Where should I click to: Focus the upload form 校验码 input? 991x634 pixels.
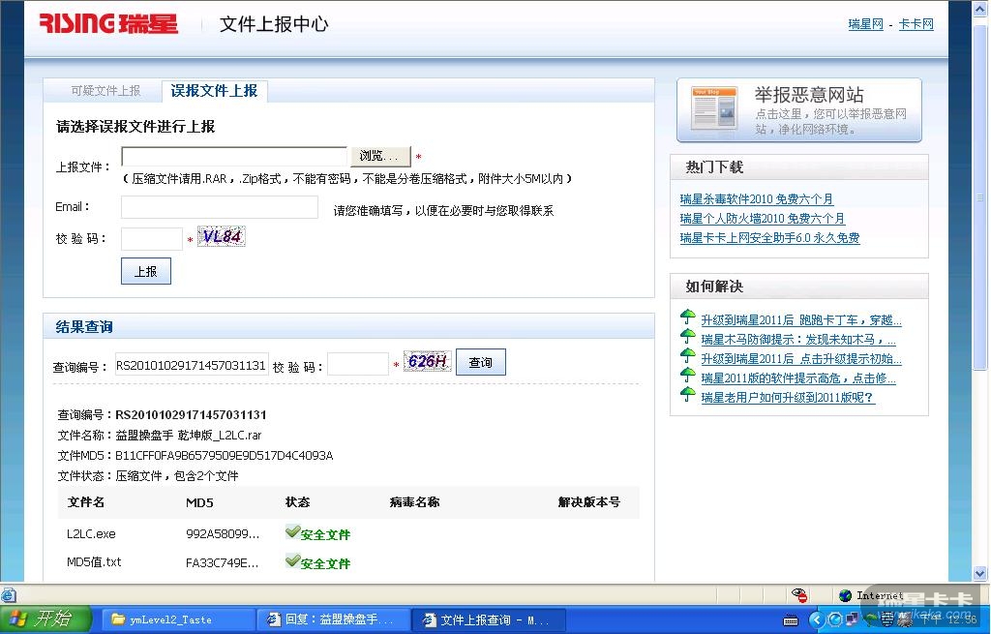(152, 239)
